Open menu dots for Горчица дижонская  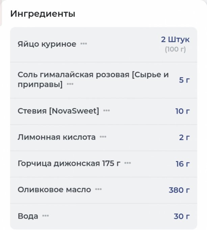[127, 163]
